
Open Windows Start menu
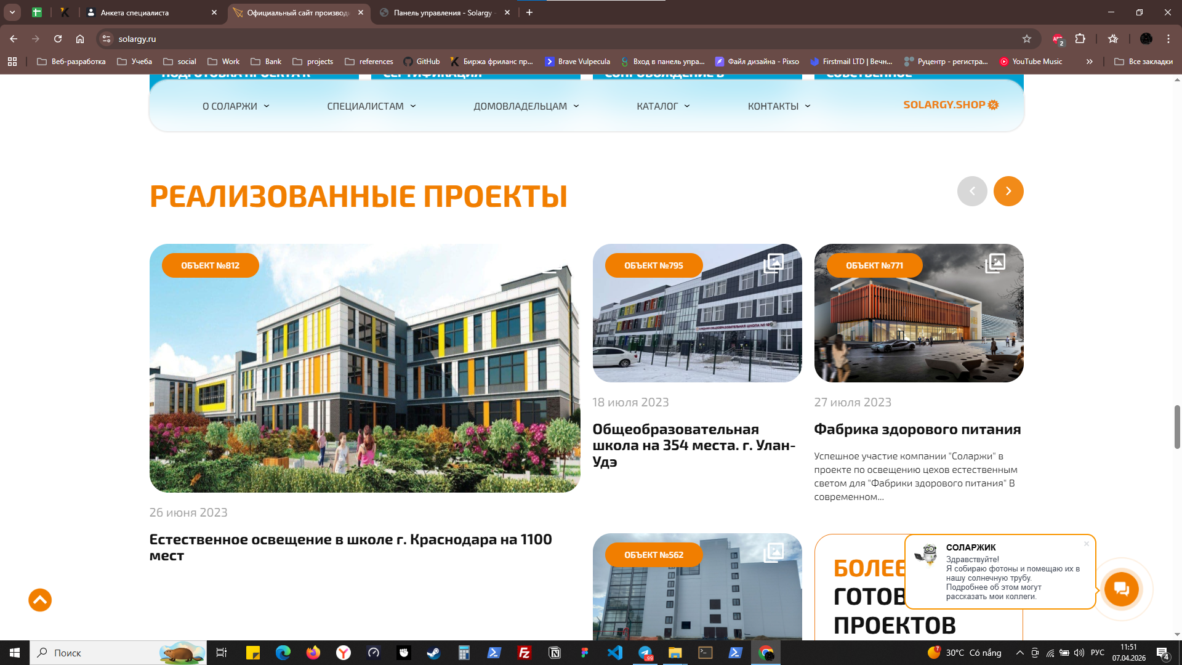[15, 653]
